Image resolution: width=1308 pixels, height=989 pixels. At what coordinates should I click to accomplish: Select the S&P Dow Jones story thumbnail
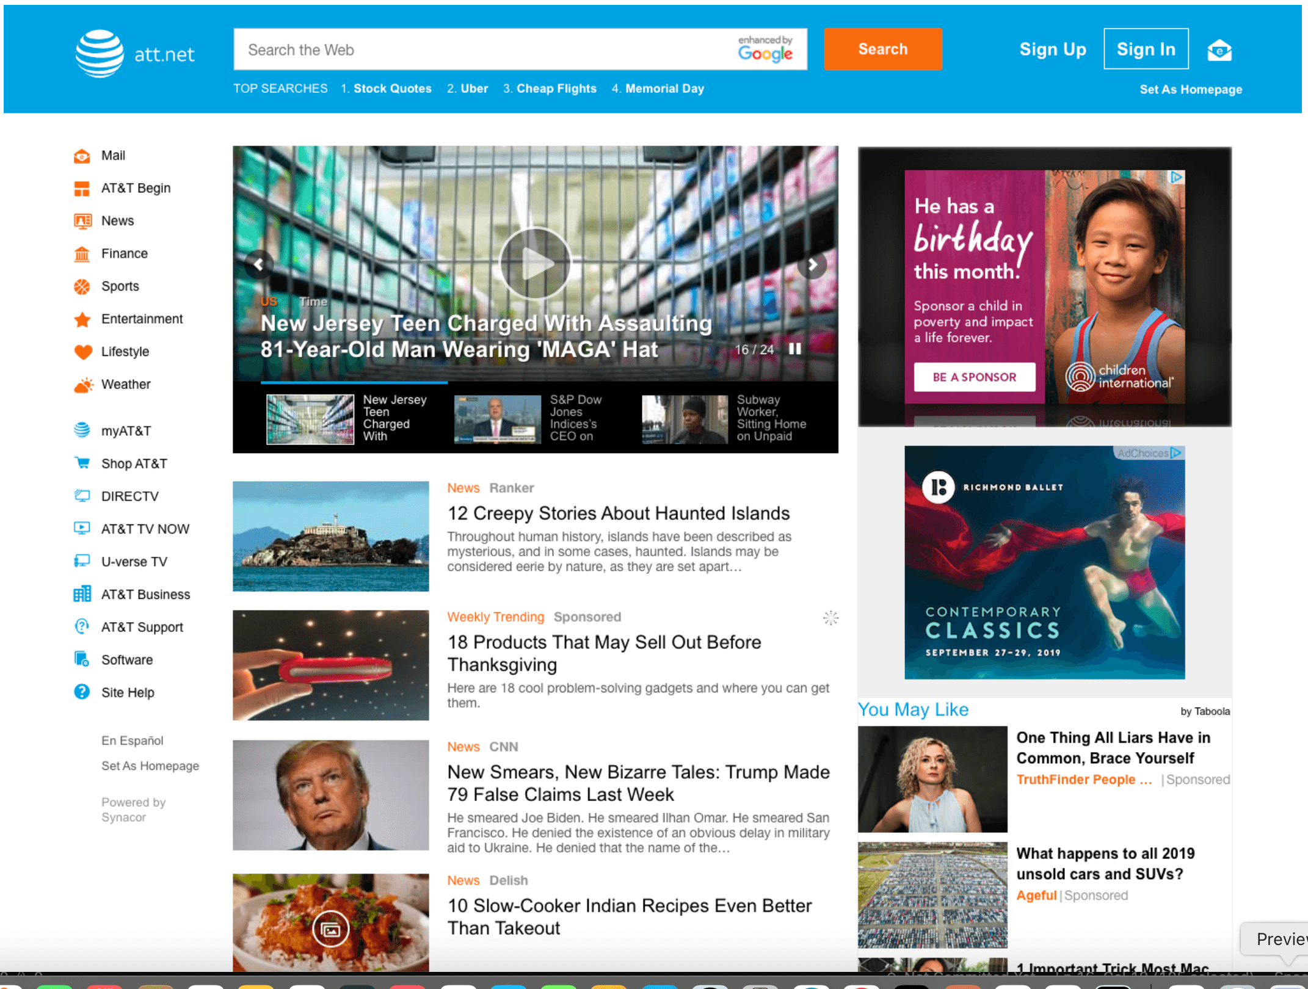click(x=497, y=419)
